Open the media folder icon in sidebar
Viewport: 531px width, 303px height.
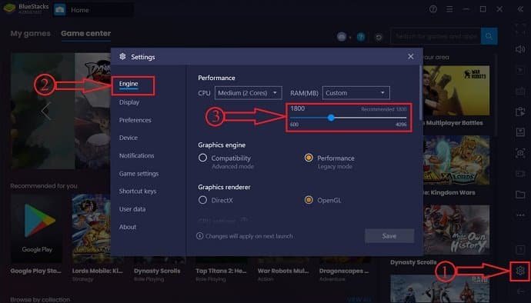coord(520,195)
